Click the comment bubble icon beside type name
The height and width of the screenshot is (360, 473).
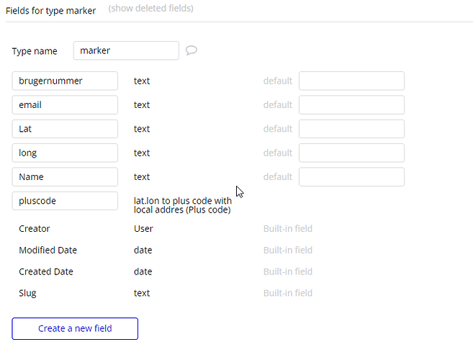(x=192, y=50)
